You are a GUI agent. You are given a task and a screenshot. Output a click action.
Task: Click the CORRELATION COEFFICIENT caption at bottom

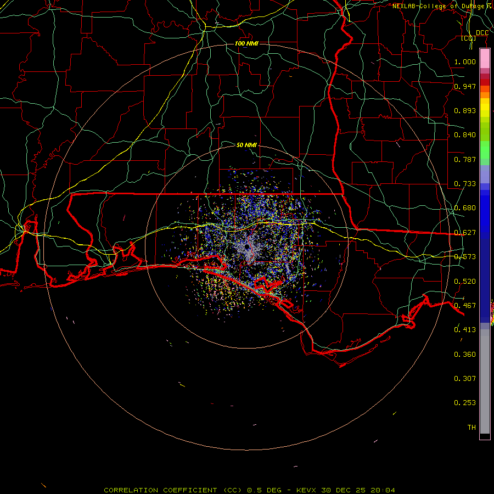click(x=249, y=490)
